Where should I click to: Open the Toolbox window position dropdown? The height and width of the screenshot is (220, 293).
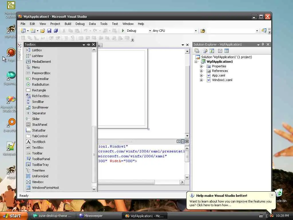[84, 45]
